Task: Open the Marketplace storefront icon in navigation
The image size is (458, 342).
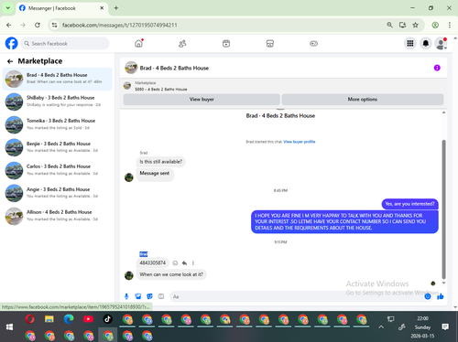Action: pos(270,44)
